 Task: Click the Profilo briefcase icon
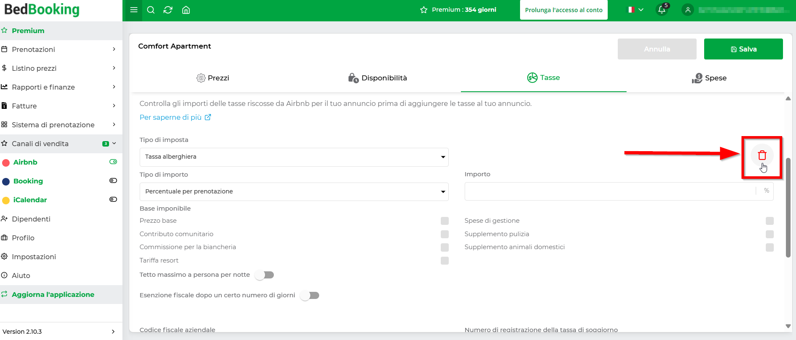coord(4,237)
